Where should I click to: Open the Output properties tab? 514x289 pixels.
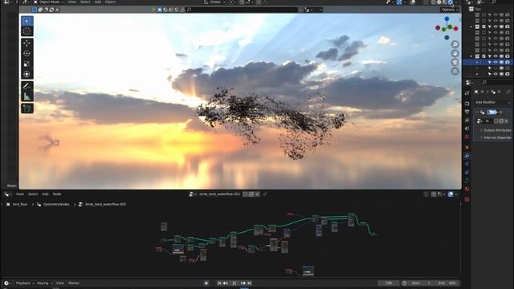[x=467, y=112]
